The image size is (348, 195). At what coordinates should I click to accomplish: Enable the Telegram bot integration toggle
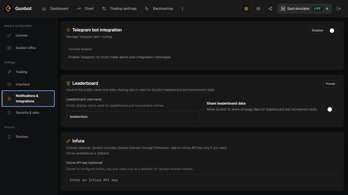point(334,31)
